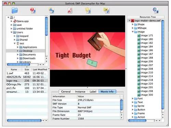Screen dimensions: 171x128
Task: Expand the Desktop folder arrow
Action: click(18, 51)
